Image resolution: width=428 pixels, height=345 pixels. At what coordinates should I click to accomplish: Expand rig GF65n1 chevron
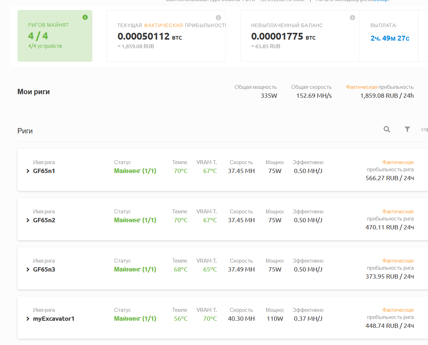pos(28,171)
